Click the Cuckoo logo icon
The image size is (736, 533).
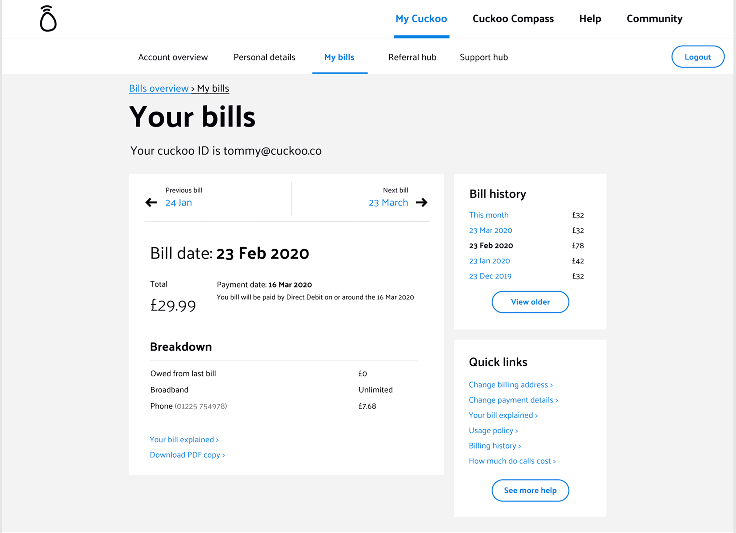click(x=48, y=19)
